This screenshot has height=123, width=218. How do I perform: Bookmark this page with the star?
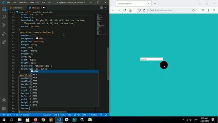coord(193,10)
